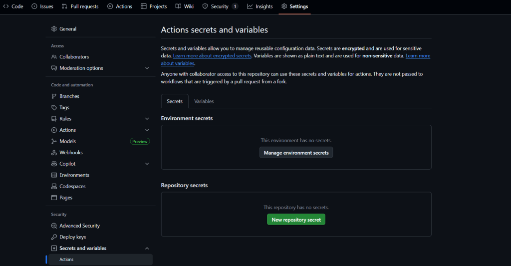Open the Insights tab

(x=259, y=6)
